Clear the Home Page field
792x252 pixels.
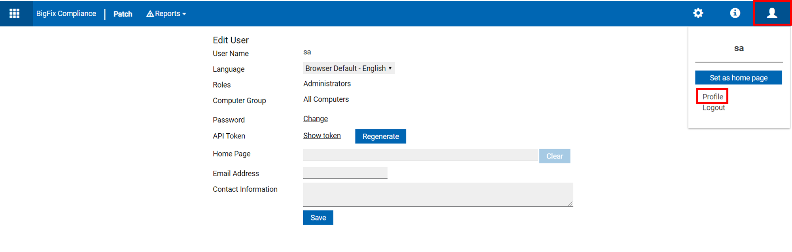(554, 156)
